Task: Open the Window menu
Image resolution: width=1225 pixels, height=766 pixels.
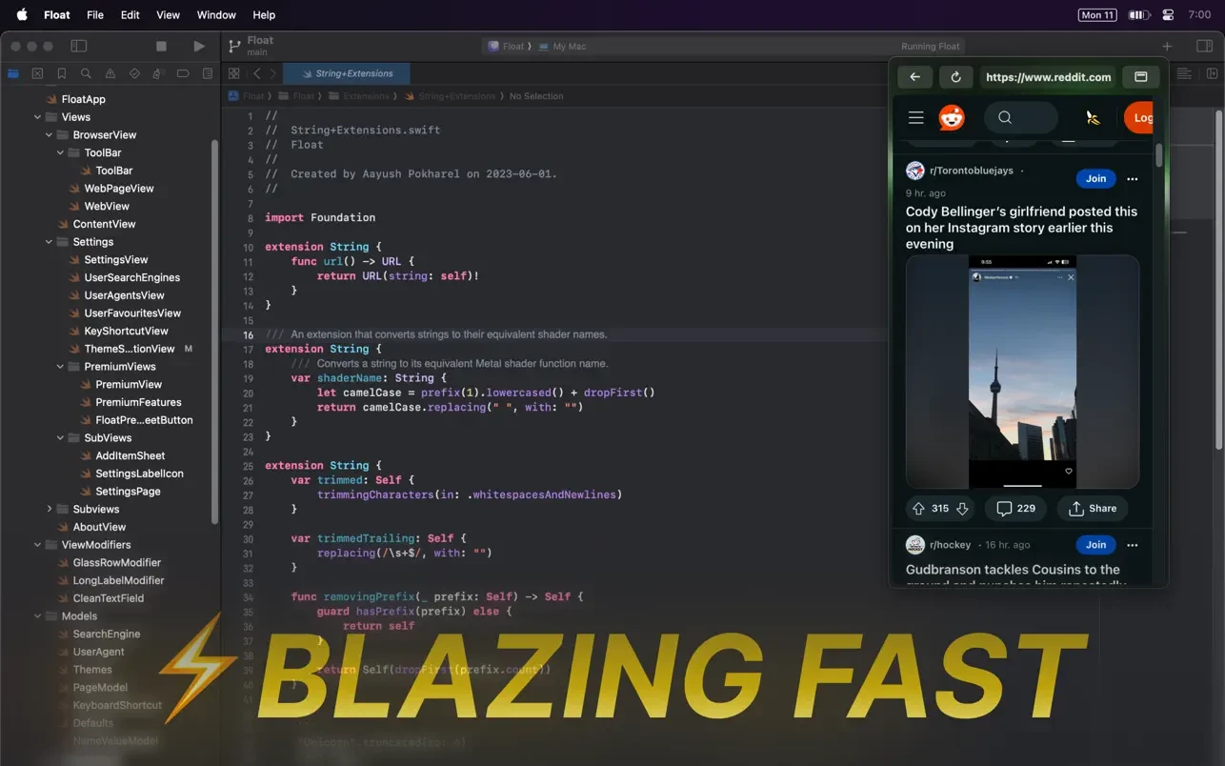Action: tap(216, 14)
